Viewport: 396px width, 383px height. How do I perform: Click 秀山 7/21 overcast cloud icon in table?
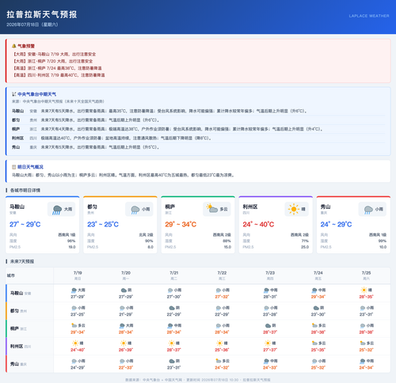click(172, 361)
